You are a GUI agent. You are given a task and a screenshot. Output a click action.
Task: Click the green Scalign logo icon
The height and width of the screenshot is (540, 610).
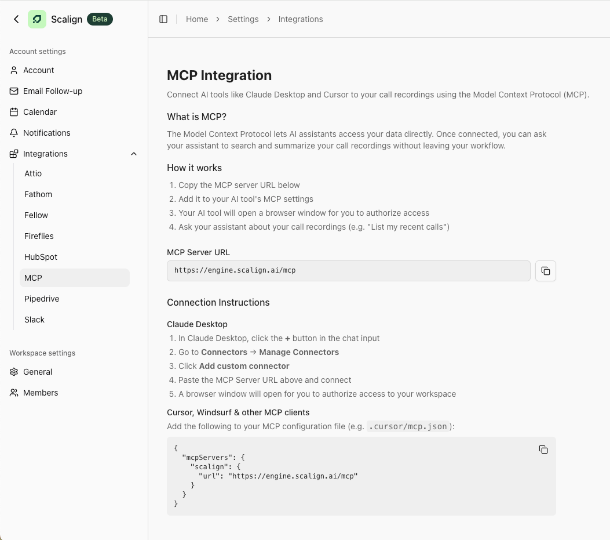pyautogui.click(x=37, y=19)
